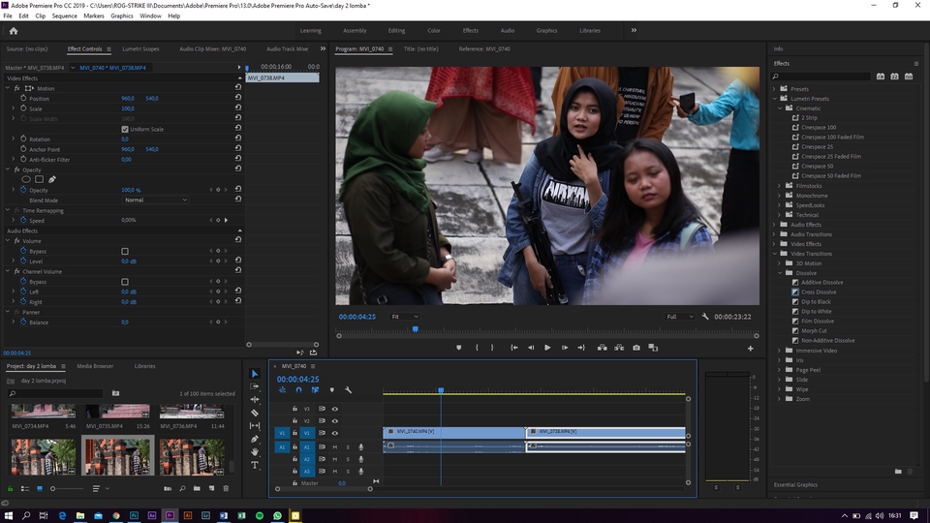Click New Bin icon in Project panel
This screenshot has width=930, height=523.
pyautogui.click(x=197, y=488)
